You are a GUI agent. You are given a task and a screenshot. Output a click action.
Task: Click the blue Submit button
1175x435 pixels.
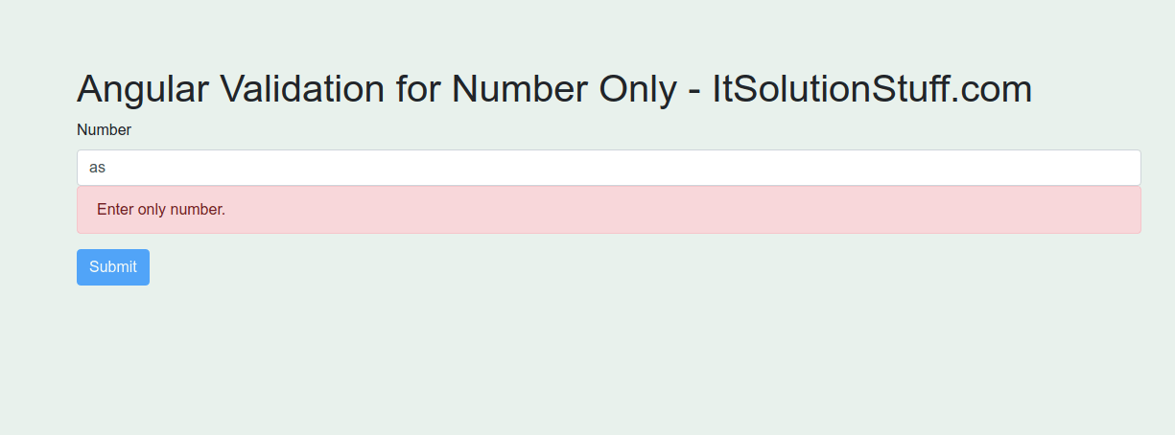point(113,267)
